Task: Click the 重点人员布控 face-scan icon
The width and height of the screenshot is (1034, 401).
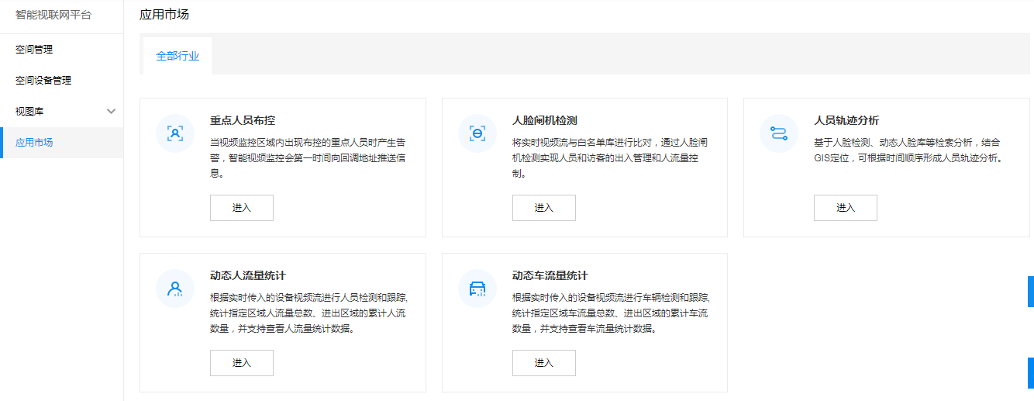Action: (x=175, y=133)
